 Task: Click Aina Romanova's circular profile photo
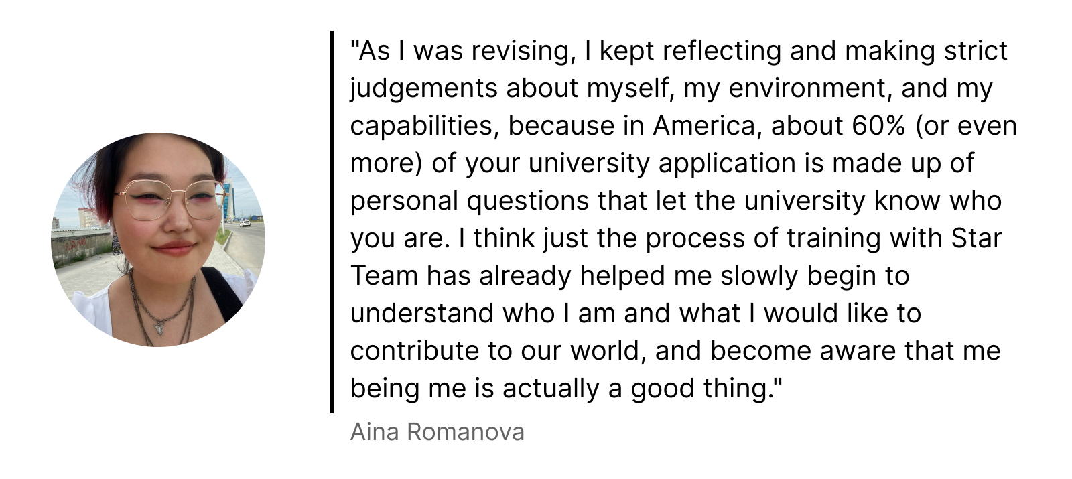[158, 240]
